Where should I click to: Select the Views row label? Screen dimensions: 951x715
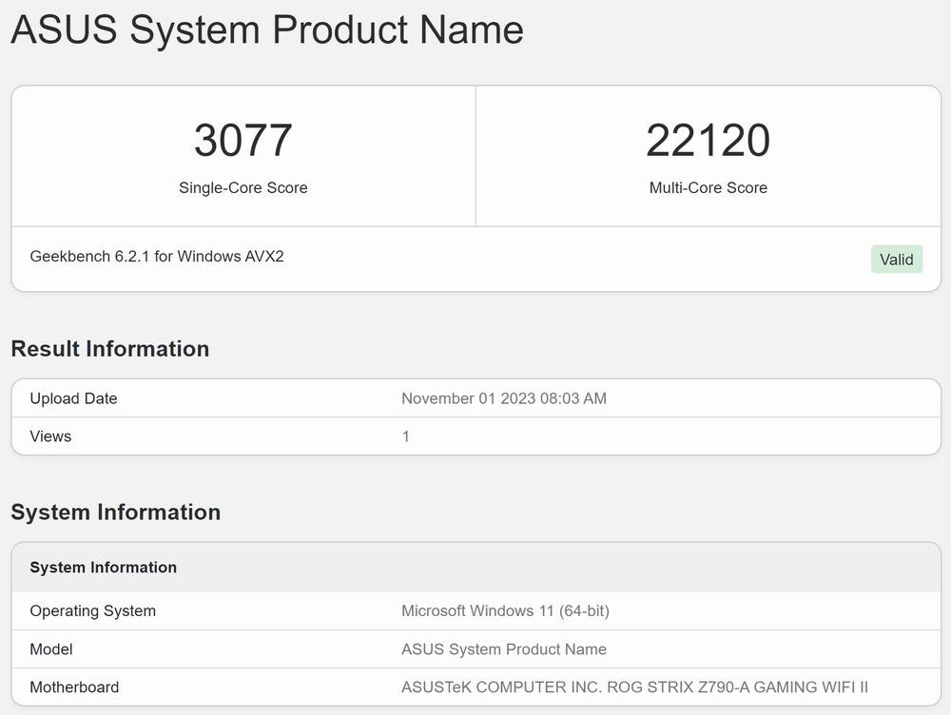click(x=50, y=436)
